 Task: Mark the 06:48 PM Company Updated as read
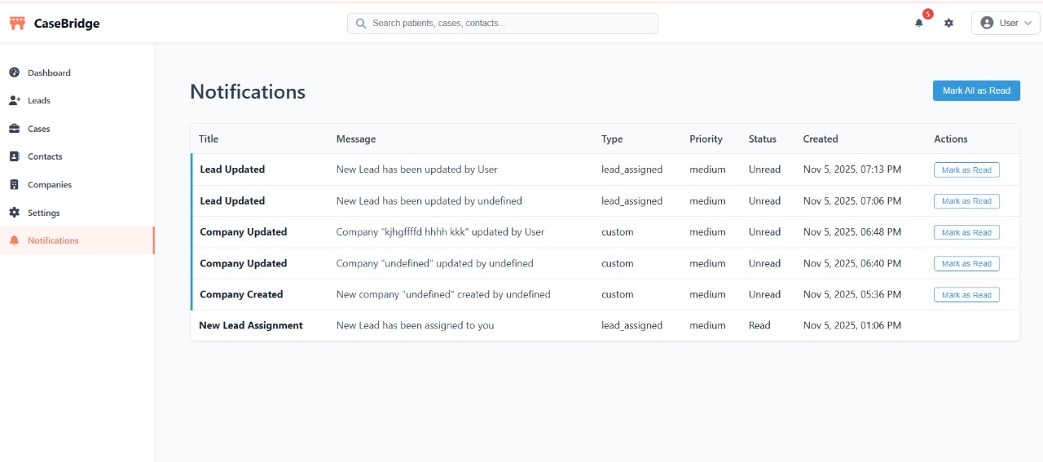[966, 233]
